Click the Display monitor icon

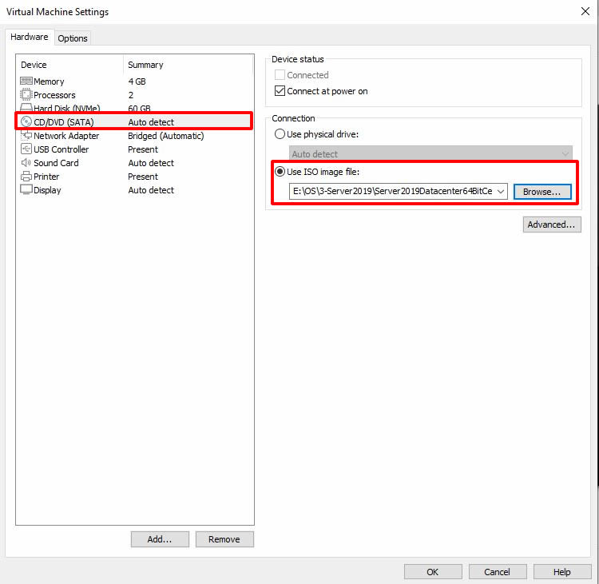tap(26, 190)
